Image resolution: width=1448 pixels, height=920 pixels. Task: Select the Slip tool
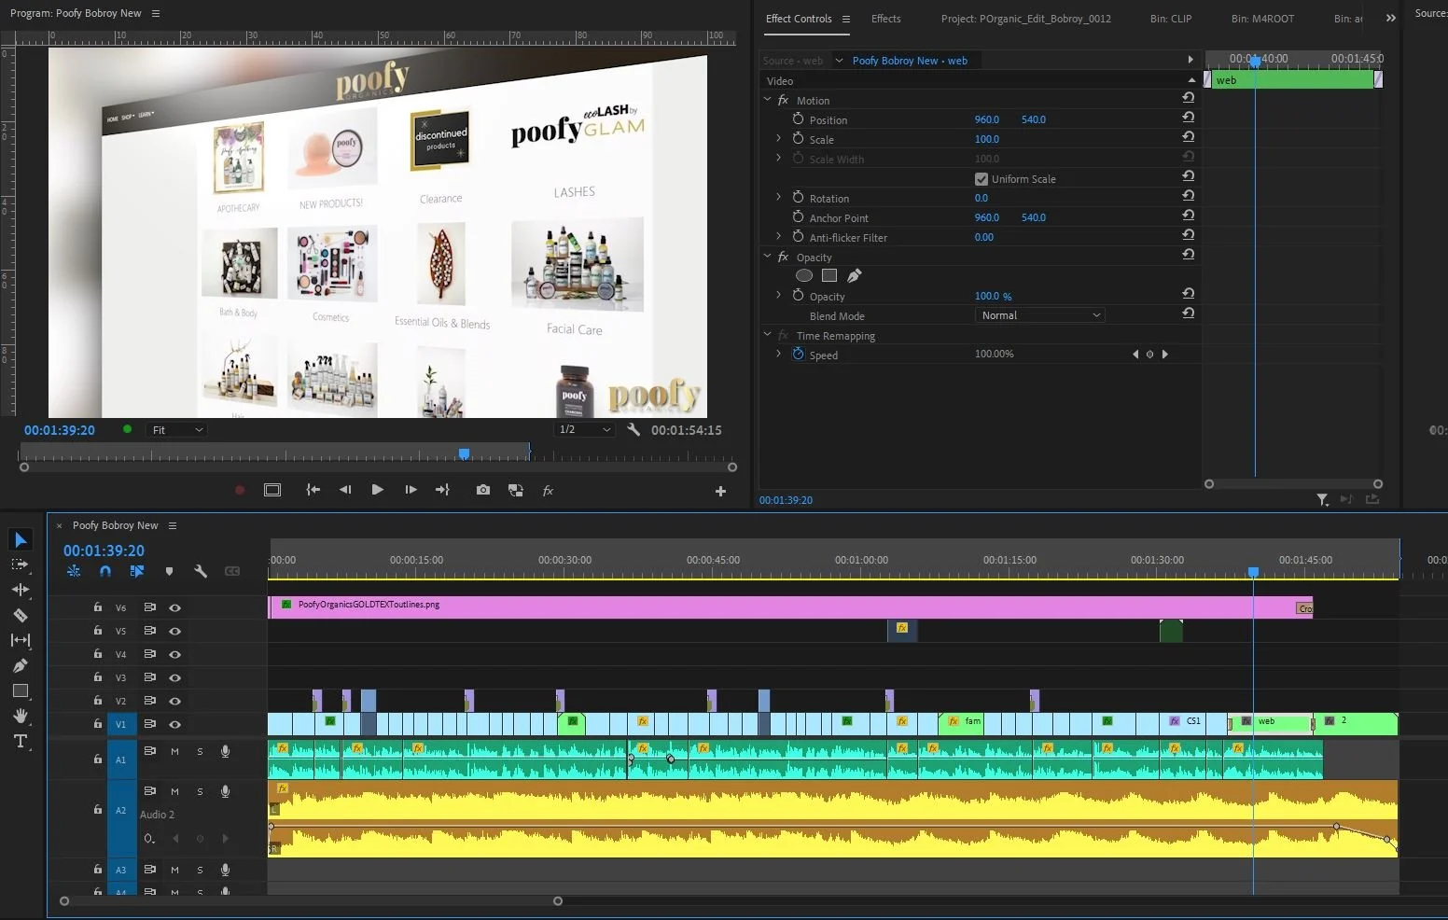pyautogui.click(x=20, y=640)
